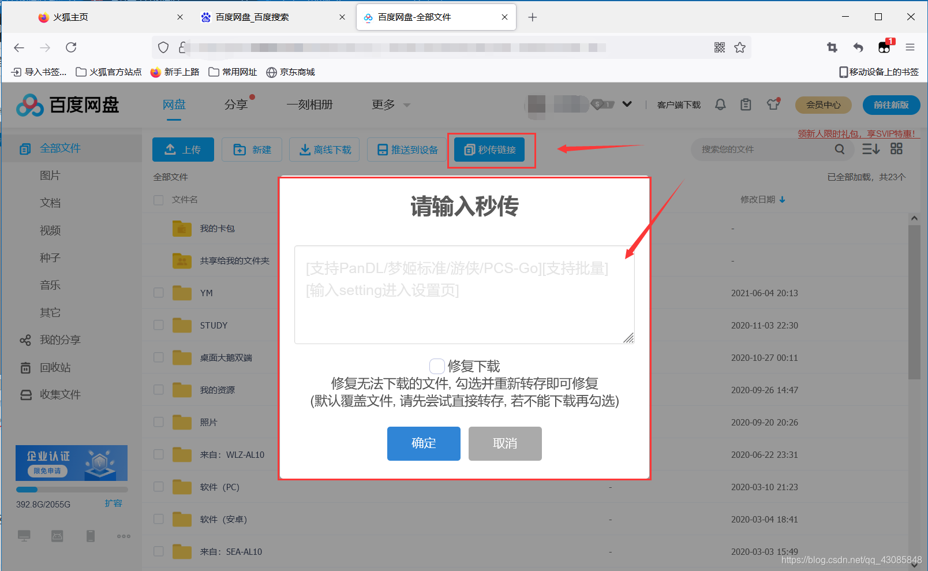Click the three dots more icon in sidebar
Viewport: 928px width, 571px height.
click(x=124, y=536)
